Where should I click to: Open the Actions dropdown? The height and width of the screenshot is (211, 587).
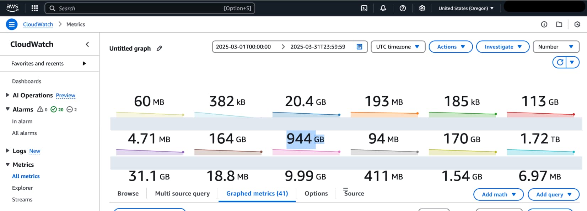[451, 47]
